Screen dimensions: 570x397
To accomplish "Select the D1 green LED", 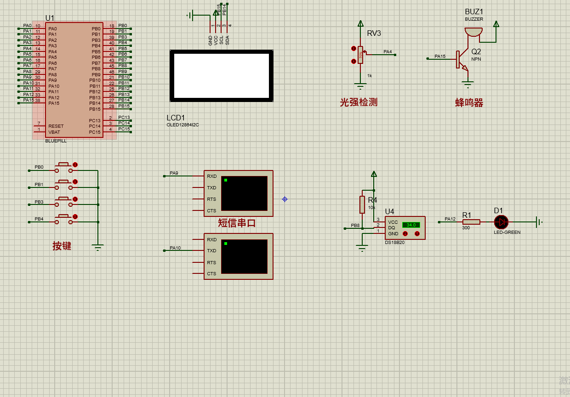I will click(x=501, y=222).
